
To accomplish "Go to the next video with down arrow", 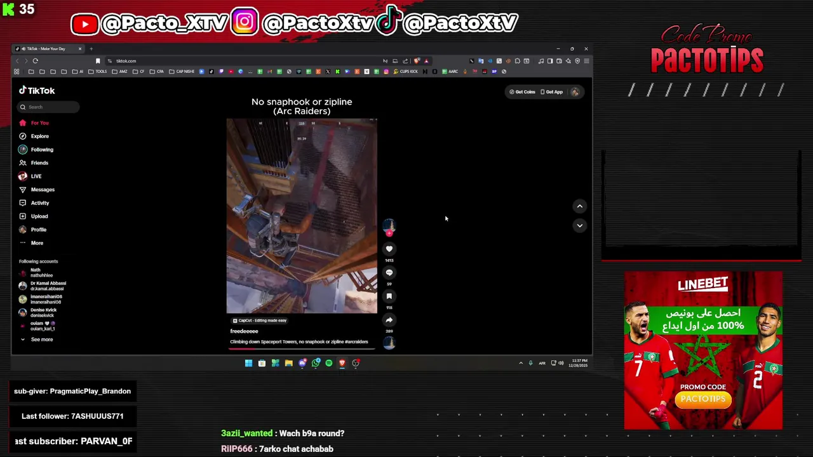I will point(579,225).
